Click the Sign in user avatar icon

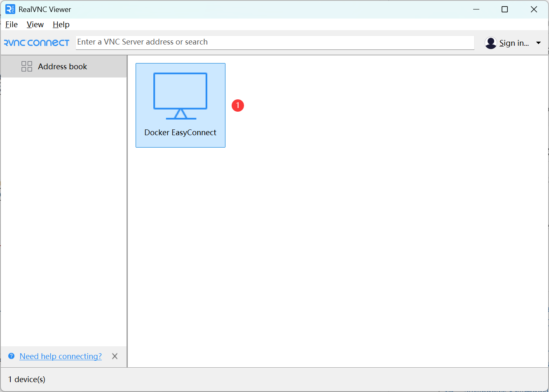click(490, 43)
